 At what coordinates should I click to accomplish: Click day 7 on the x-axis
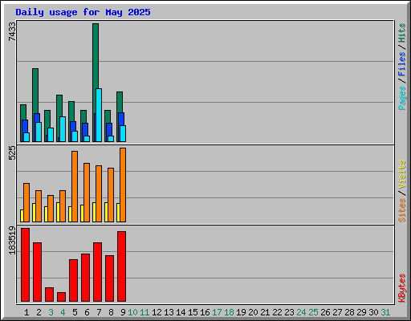[99, 312]
